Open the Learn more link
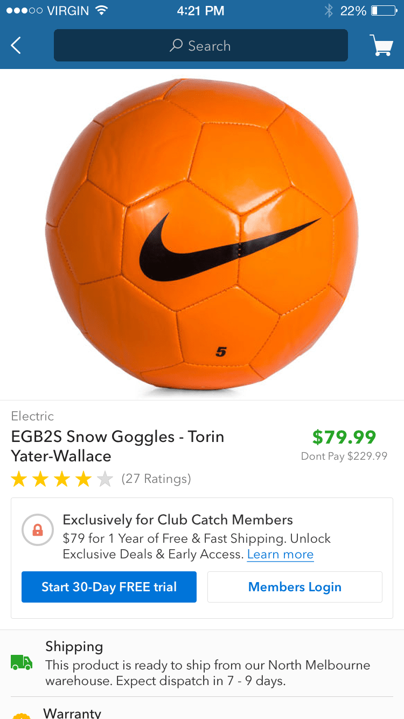Screen dimensions: 404x719 280,555
